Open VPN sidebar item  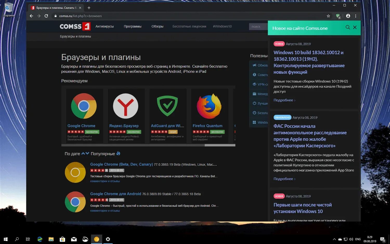[260, 84]
